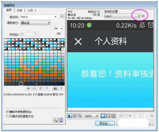The image size is (159, 132).
Task: Toggle 预览 preview checkbox
Action: (98, 12)
